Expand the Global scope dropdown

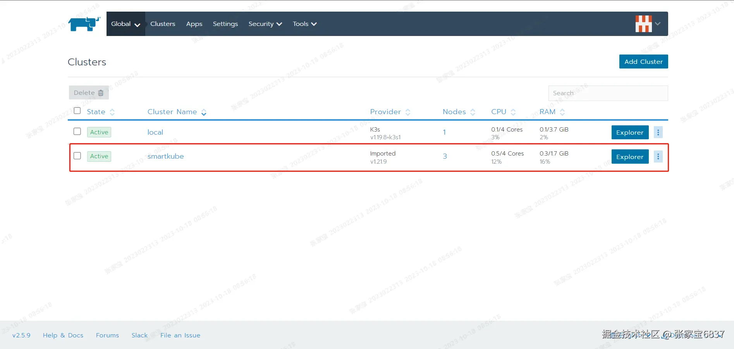pyautogui.click(x=125, y=24)
